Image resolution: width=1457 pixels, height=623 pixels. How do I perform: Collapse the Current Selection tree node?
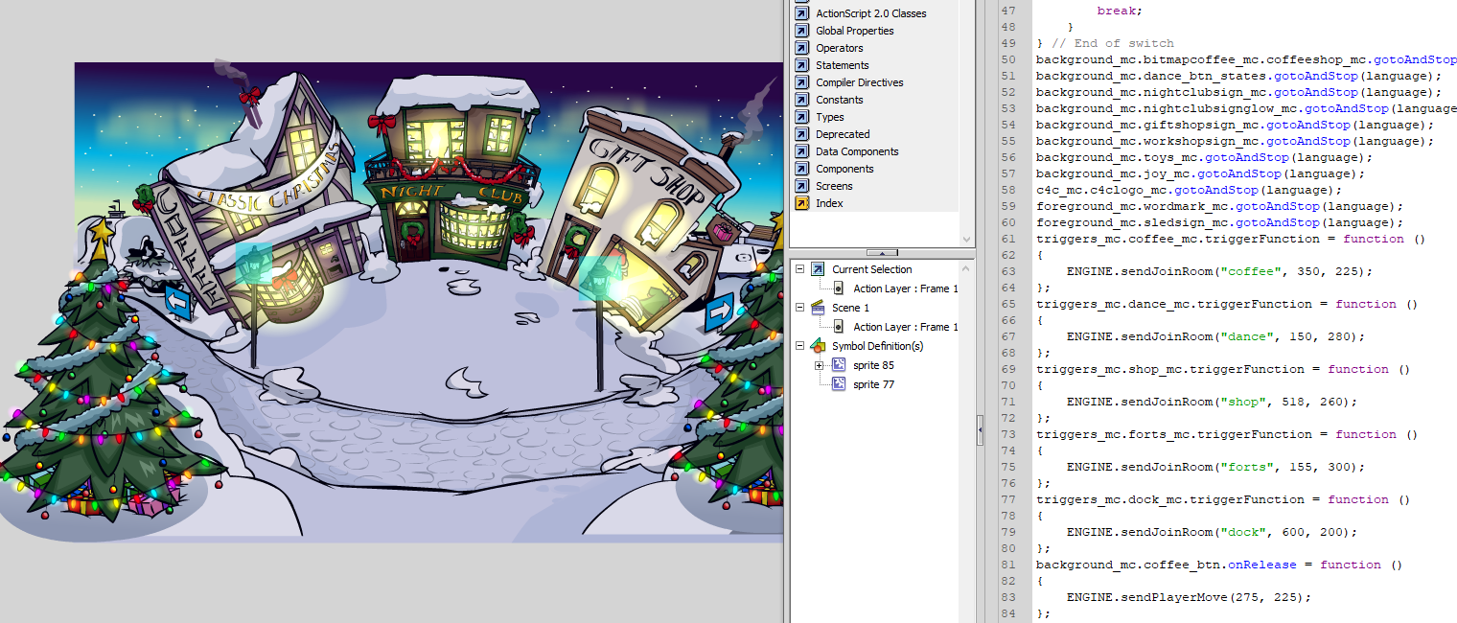click(x=800, y=269)
